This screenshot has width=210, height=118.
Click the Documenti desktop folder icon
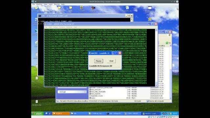click(37, 9)
